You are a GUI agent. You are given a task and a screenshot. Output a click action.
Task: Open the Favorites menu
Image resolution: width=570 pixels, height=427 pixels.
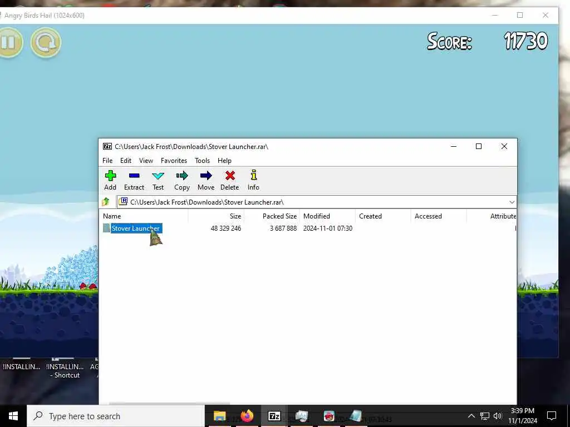(x=174, y=161)
